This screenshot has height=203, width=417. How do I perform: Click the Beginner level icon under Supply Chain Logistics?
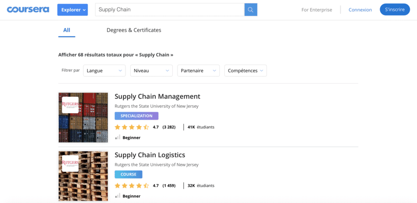coord(117,196)
